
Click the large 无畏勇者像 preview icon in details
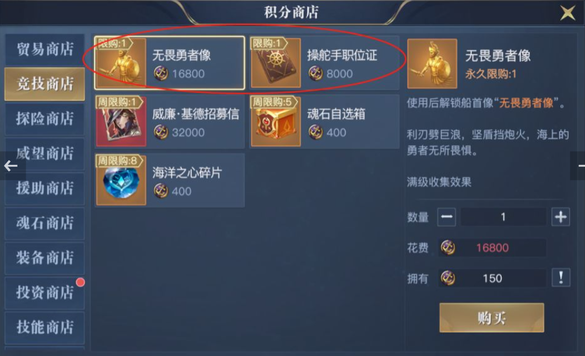(x=432, y=64)
